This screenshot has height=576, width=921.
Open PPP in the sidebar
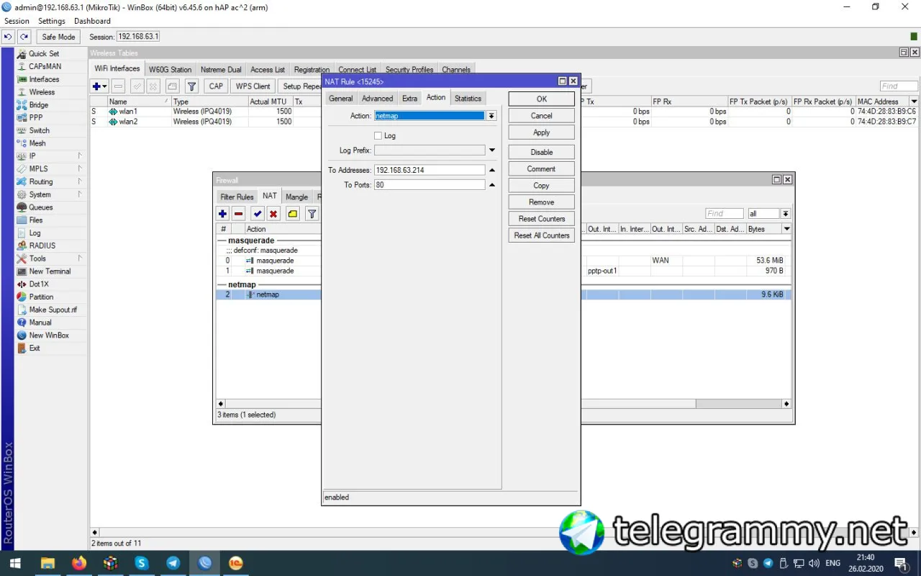36,117
